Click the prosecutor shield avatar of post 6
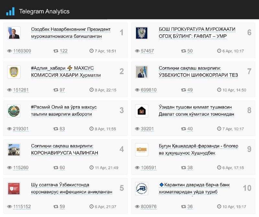Screen dimensions: 259x217 click(x=141, y=33)
